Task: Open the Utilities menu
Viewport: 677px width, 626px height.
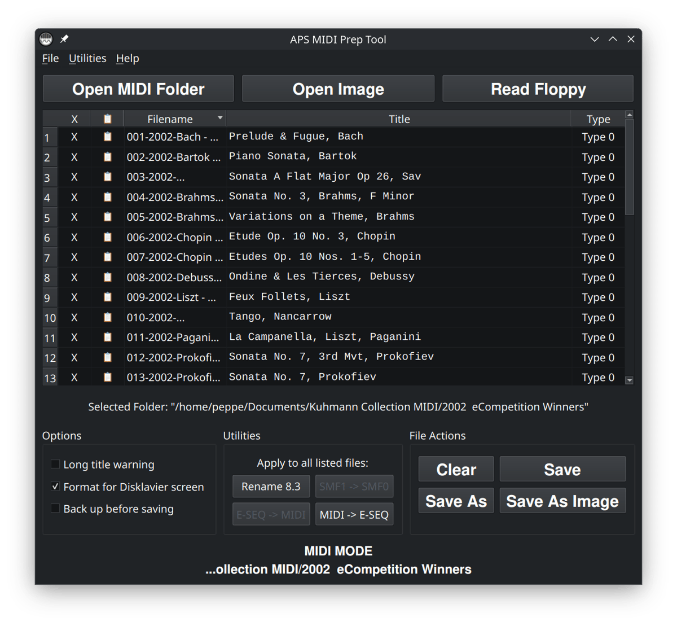Action: coord(87,58)
